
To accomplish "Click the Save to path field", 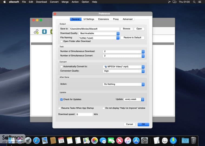I will [94, 29].
